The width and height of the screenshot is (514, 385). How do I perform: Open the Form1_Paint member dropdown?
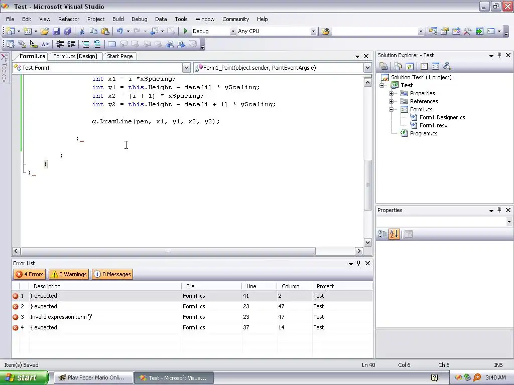click(x=367, y=68)
